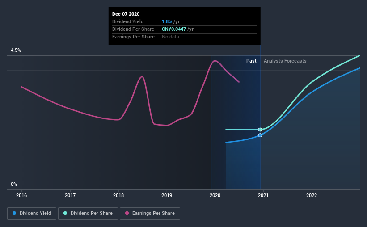Viewport: 367px width, 227px height.
Task: Click the 1.8% dividend yield value in tooltip
Action: pos(167,21)
